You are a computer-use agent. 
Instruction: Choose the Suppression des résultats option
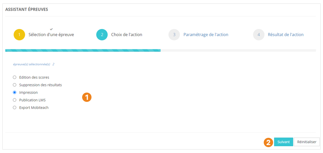click(x=15, y=85)
